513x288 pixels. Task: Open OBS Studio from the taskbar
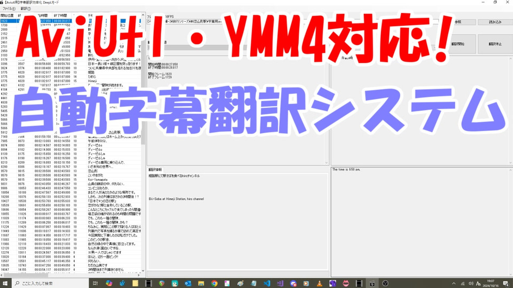click(385, 283)
